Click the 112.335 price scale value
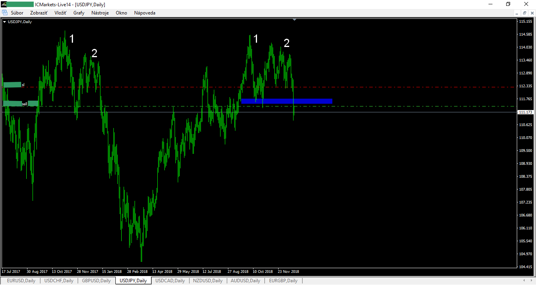Screen dimensions: 536x285 (x=525, y=86)
